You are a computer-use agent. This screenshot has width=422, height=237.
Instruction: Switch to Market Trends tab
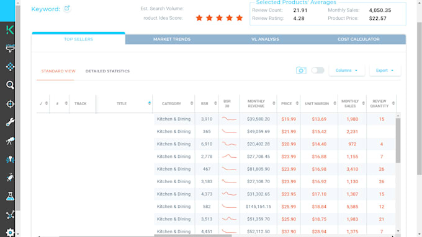point(172,39)
